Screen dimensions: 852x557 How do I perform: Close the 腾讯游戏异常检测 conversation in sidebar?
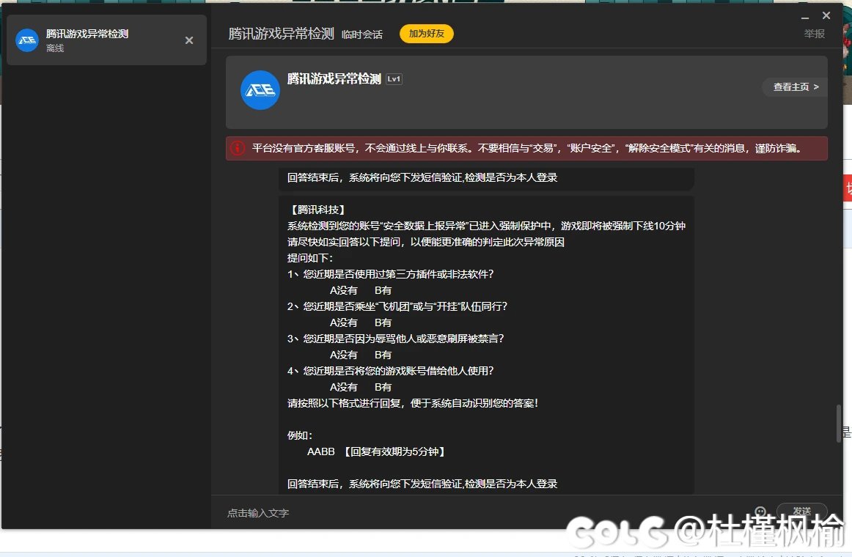pyautogui.click(x=189, y=40)
